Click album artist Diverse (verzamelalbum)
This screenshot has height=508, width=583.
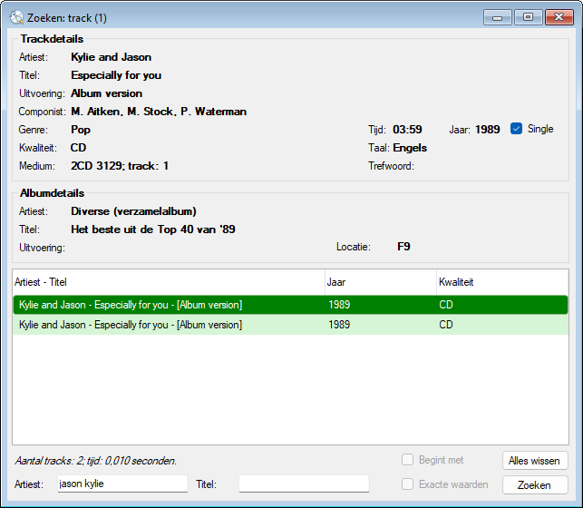(133, 211)
